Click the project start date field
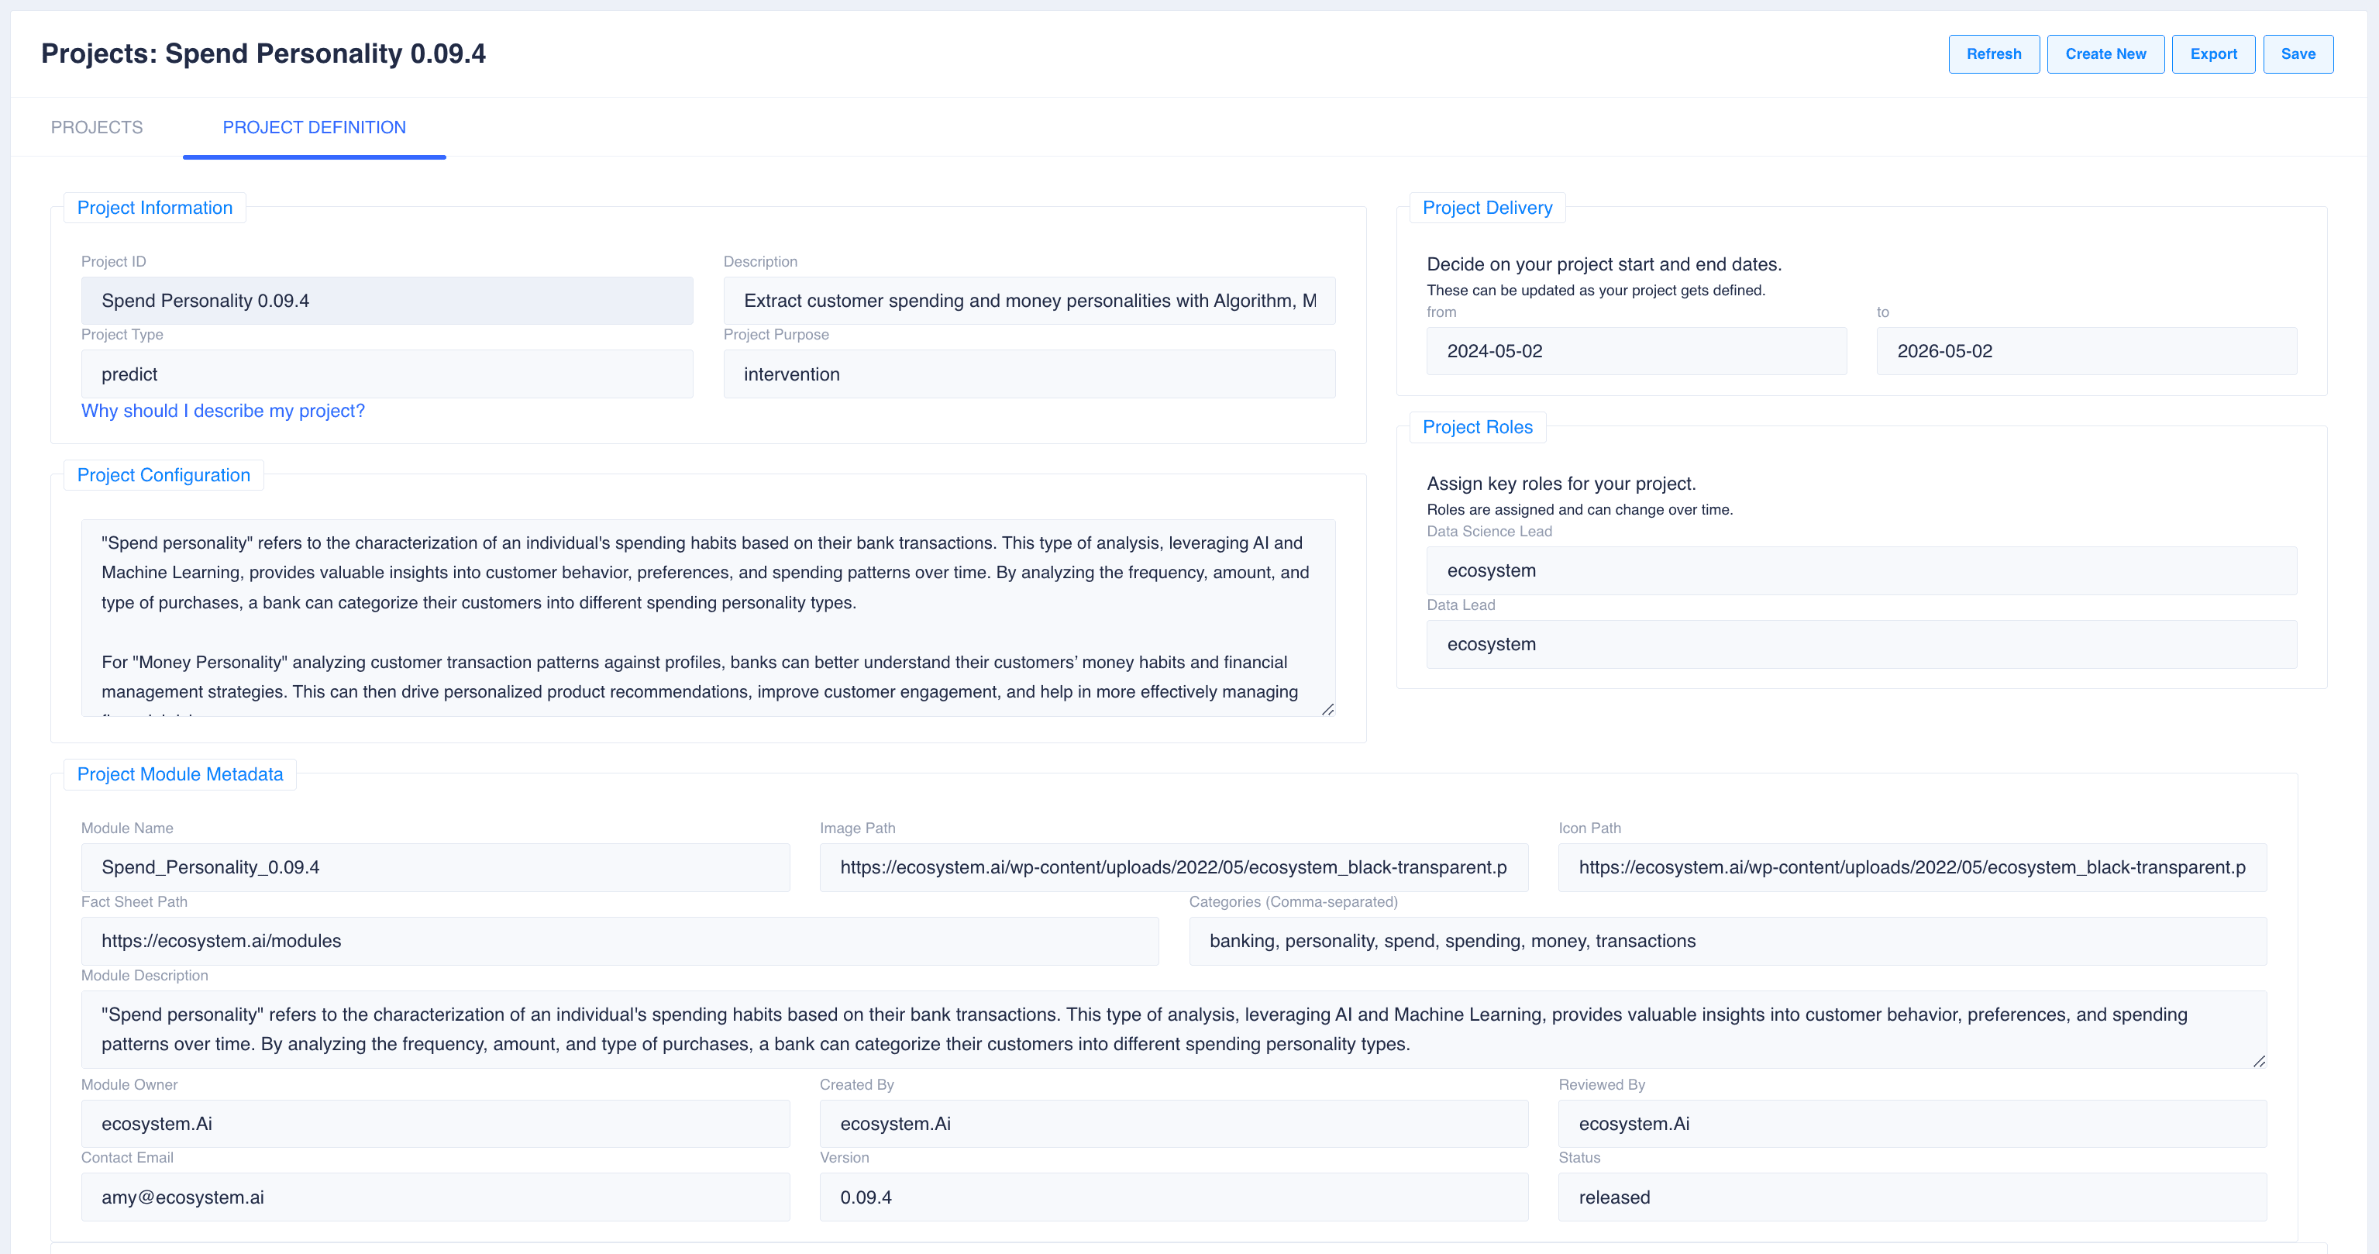Screen dimensions: 2379x1254 point(1636,351)
